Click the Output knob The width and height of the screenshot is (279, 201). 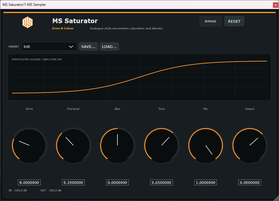point(250,146)
